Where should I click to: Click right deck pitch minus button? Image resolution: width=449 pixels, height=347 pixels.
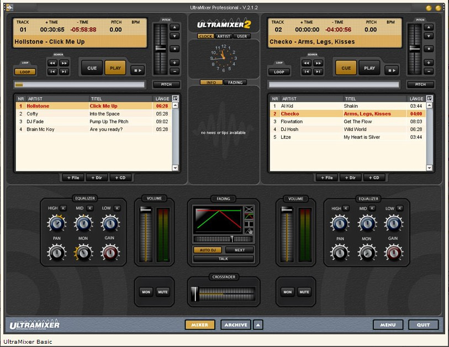click(429, 71)
